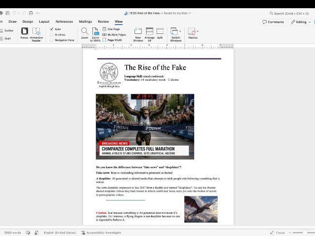Set Zoom to 100%
This screenshot has height=236, width=315.
pyautogui.click(x=95, y=34)
